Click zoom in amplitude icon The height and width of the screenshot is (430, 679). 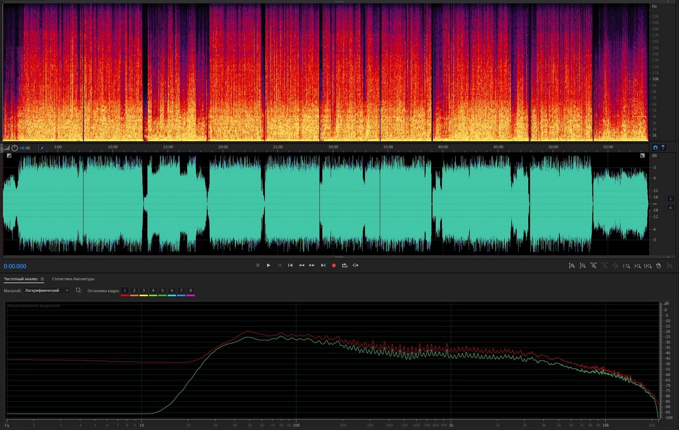[572, 266]
